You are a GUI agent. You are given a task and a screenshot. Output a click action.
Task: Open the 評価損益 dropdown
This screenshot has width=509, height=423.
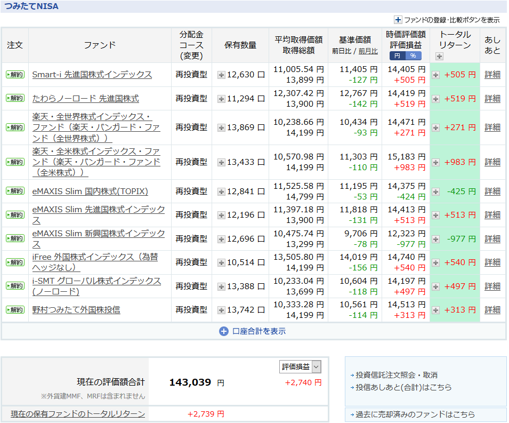click(300, 367)
